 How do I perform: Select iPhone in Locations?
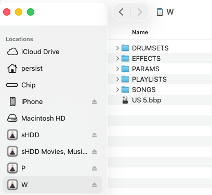click(52, 102)
